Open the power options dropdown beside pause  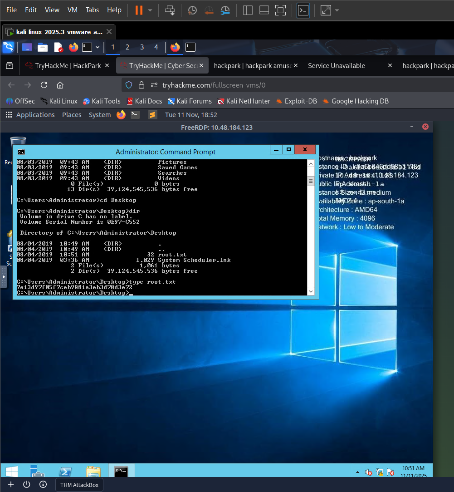(x=150, y=10)
